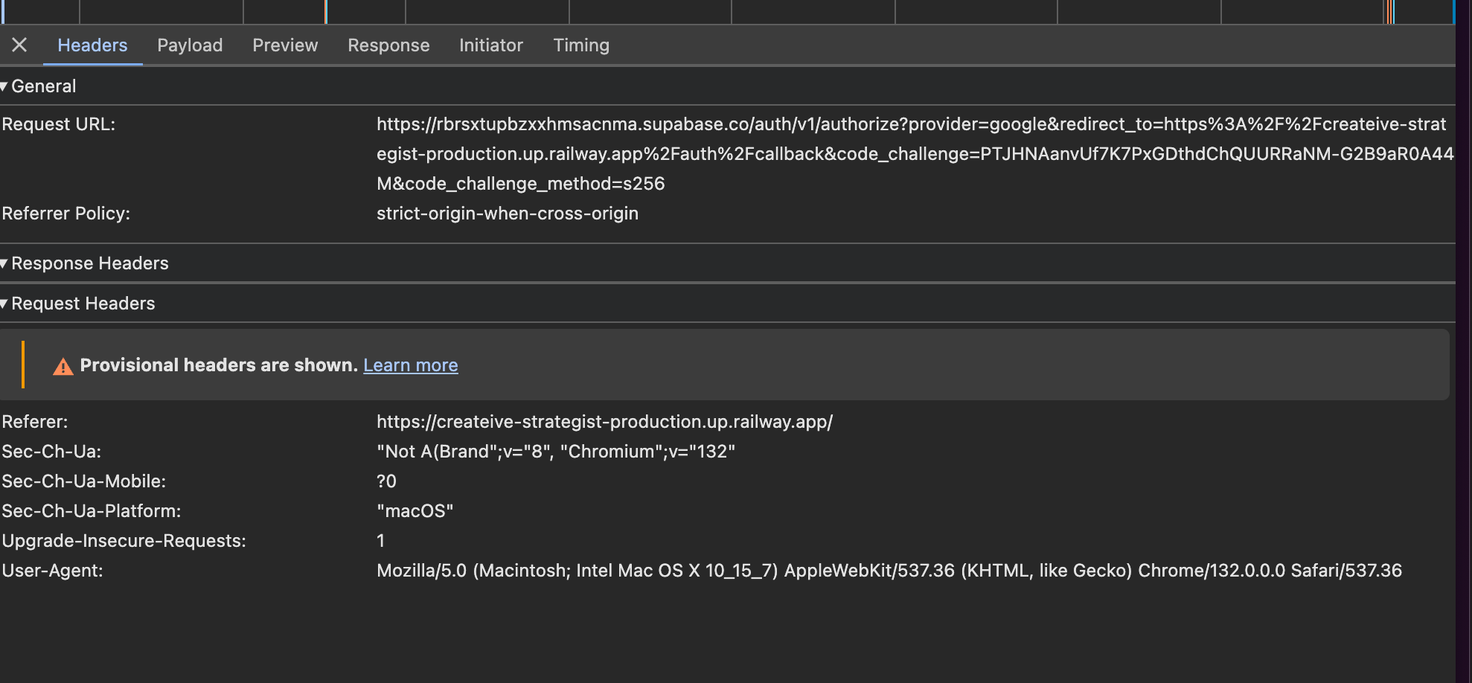Open the Preview tab
The height and width of the screenshot is (683, 1472).
click(x=285, y=45)
